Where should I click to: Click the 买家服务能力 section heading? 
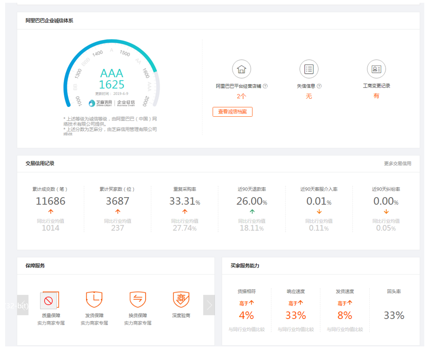(245, 266)
